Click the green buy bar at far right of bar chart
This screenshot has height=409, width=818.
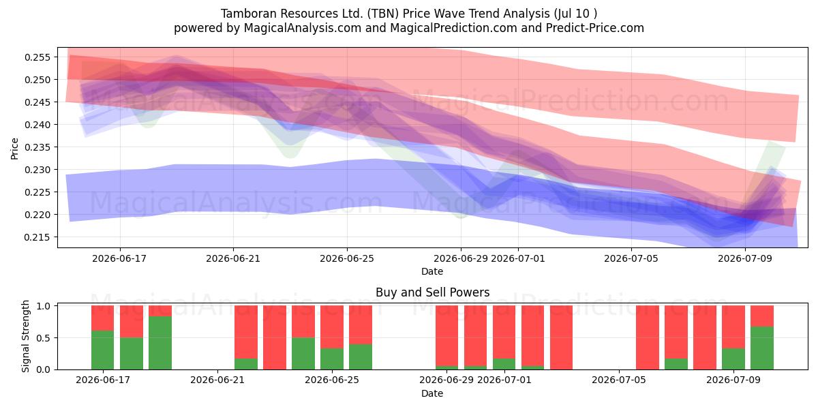point(762,348)
